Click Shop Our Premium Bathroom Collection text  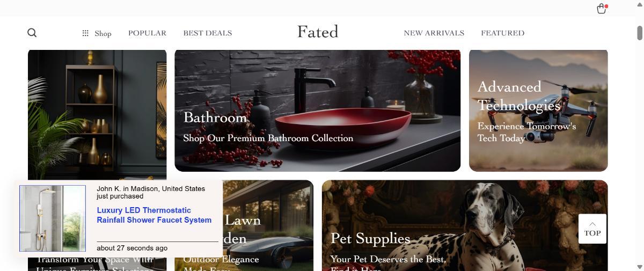click(268, 138)
